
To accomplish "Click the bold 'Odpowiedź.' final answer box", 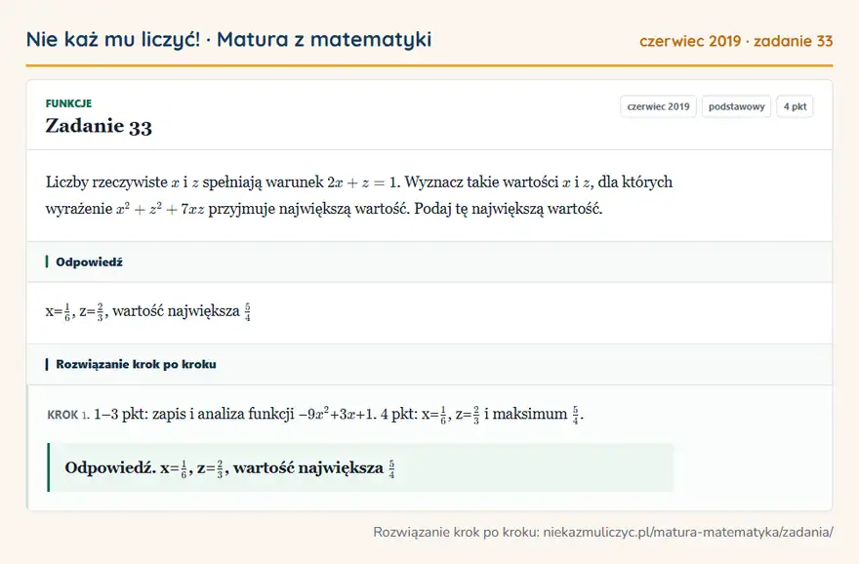I will click(x=360, y=467).
